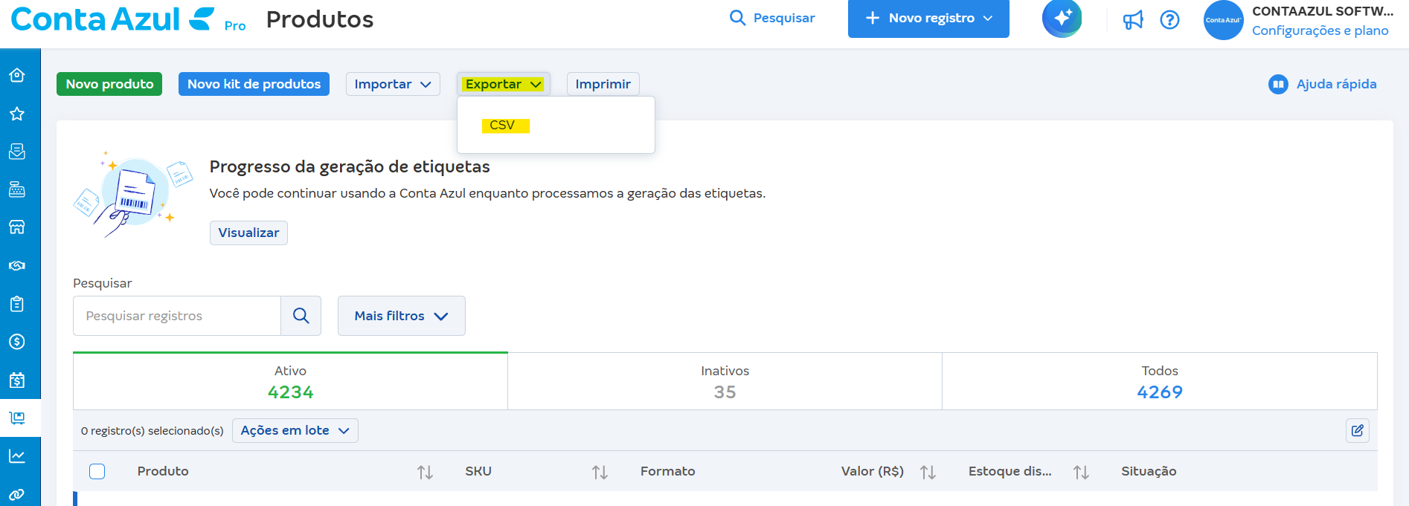
Task: Click the Formato column header
Action: 668,471
